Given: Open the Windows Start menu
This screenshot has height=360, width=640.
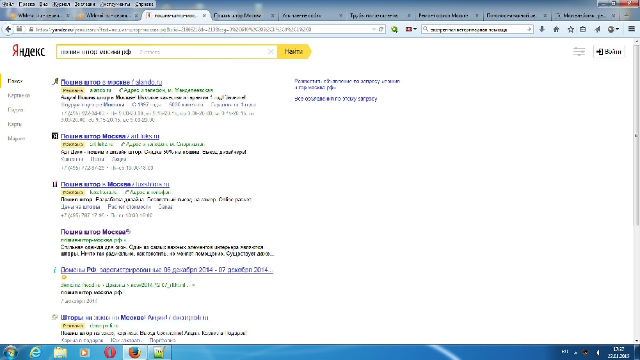Looking at the screenshot, I should tap(10, 352).
